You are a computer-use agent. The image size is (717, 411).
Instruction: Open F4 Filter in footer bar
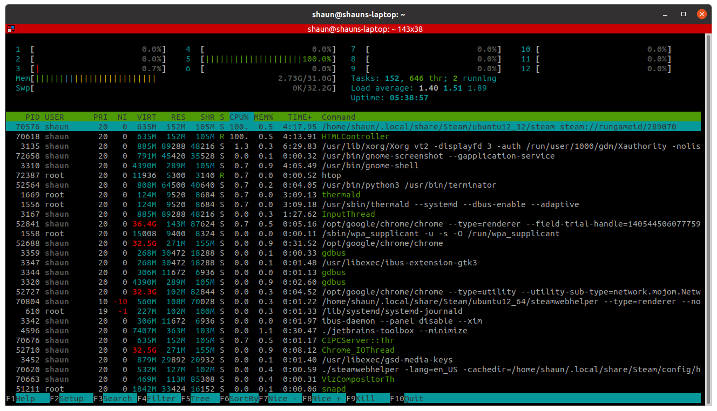159,399
